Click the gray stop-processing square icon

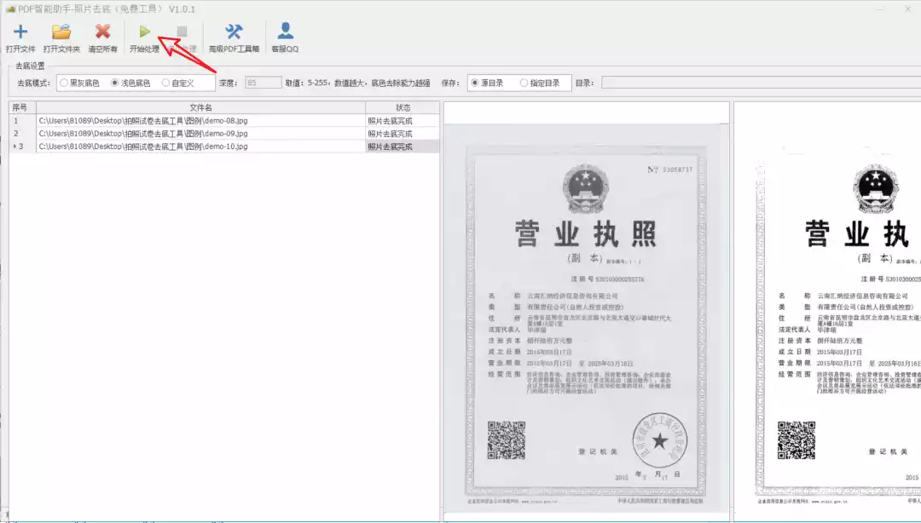(182, 32)
